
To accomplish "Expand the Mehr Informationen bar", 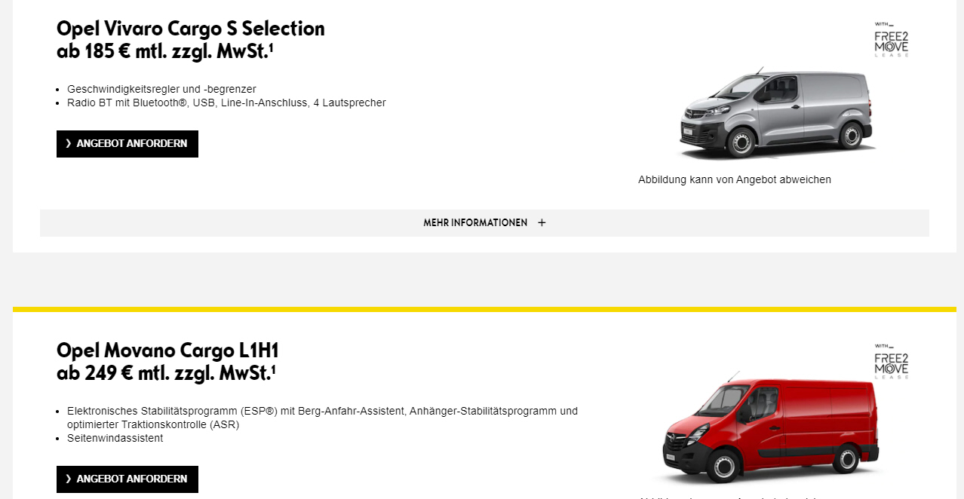I will coord(484,223).
